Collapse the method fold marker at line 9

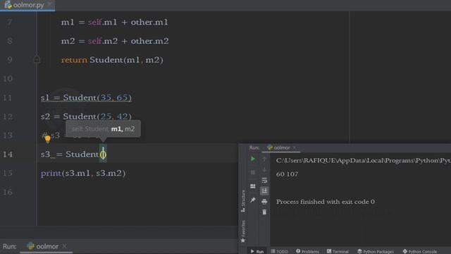[37, 59]
